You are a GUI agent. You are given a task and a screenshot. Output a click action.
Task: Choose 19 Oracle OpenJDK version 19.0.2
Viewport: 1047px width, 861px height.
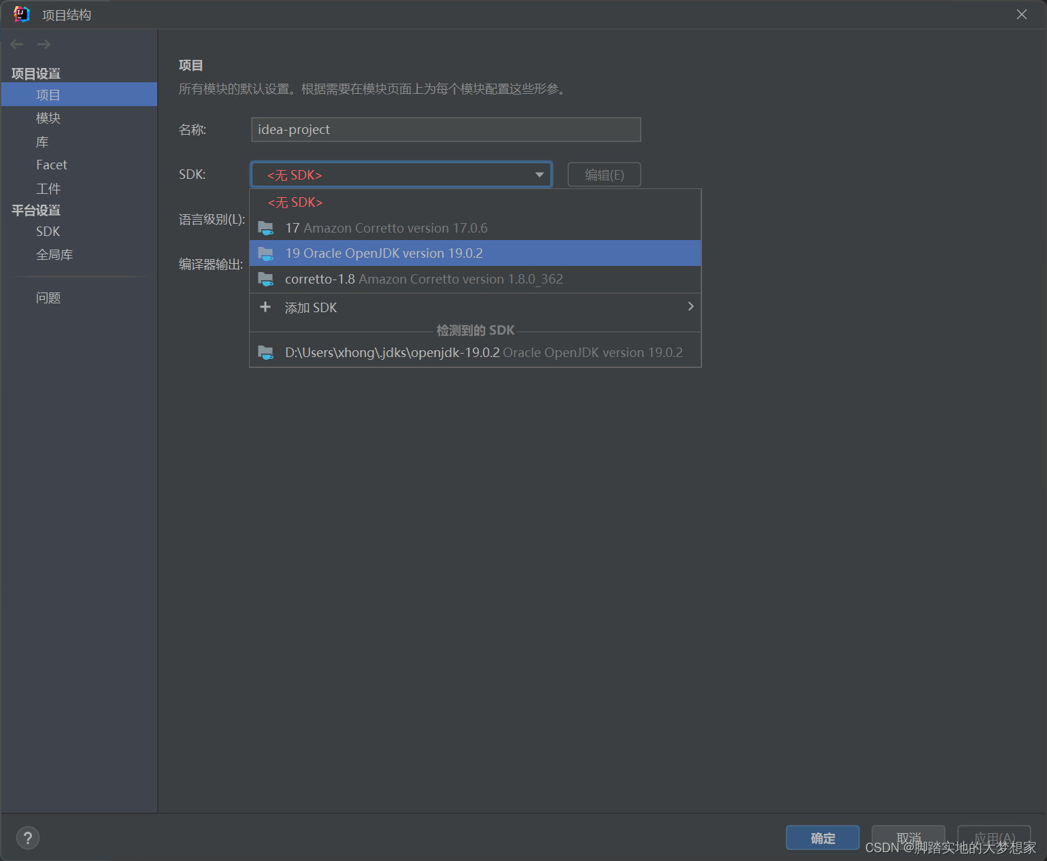click(x=476, y=253)
